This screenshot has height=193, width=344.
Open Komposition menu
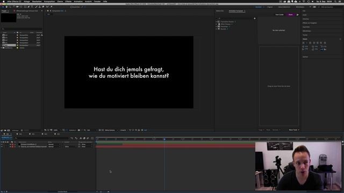pos(49,1)
